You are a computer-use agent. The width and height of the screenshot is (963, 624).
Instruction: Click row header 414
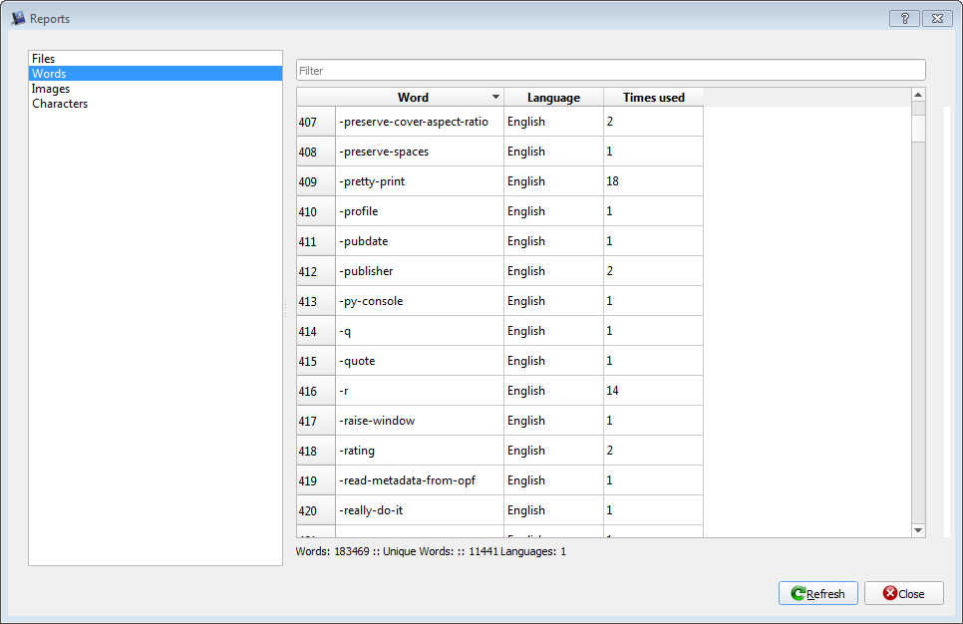point(316,331)
